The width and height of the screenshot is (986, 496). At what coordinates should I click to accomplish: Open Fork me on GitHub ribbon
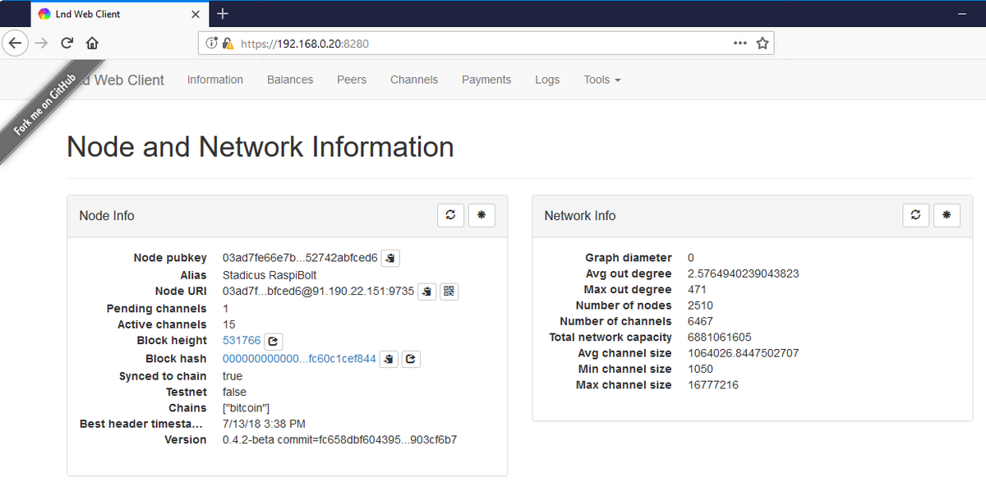[x=45, y=105]
